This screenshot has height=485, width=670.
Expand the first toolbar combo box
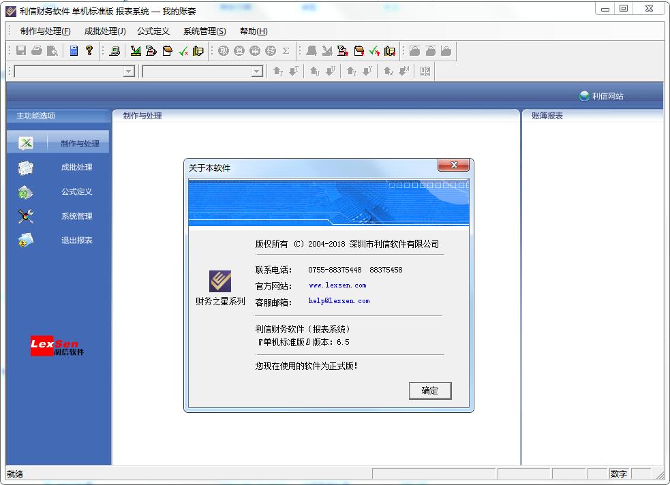tap(129, 72)
